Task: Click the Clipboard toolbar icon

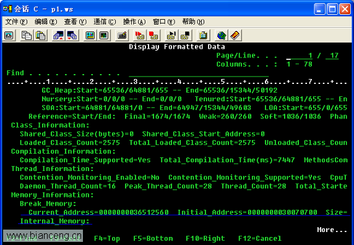Action: click(203, 35)
